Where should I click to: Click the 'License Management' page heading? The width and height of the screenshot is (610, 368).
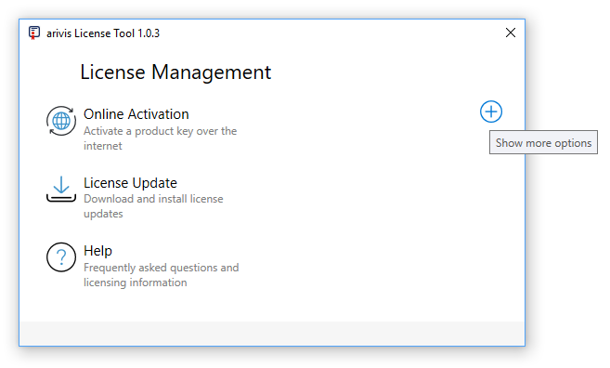(x=175, y=72)
